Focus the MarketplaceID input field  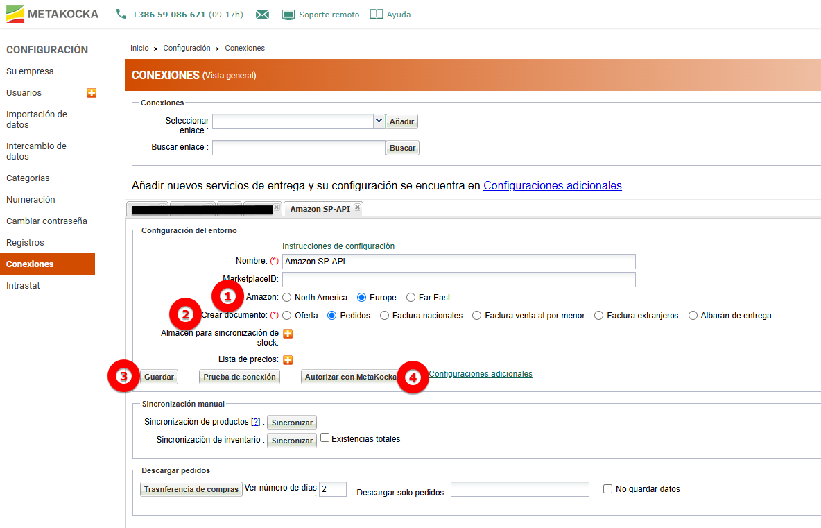click(458, 279)
